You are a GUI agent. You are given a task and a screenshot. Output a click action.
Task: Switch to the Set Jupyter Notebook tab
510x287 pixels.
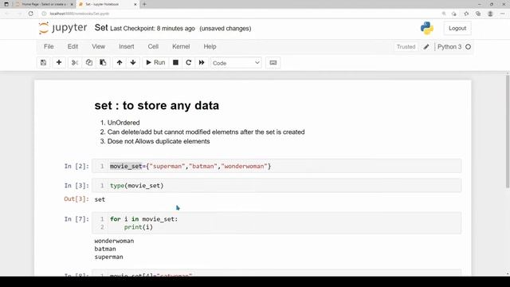click(x=108, y=4)
